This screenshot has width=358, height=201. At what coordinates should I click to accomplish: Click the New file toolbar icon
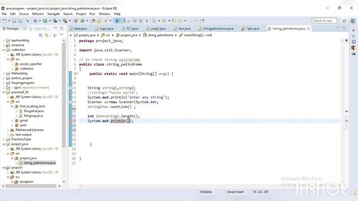pos(4,21)
